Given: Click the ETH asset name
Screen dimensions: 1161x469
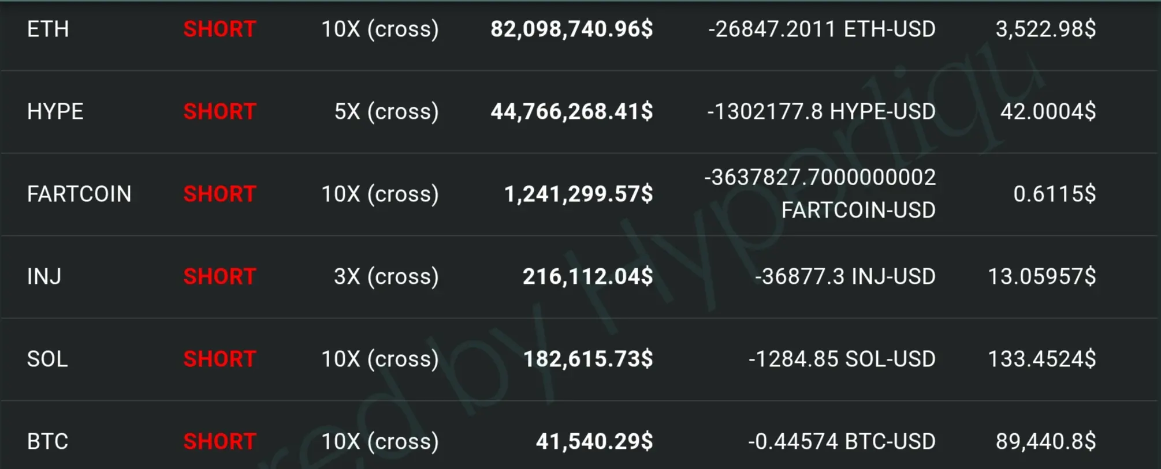Looking at the screenshot, I should pos(48,29).
